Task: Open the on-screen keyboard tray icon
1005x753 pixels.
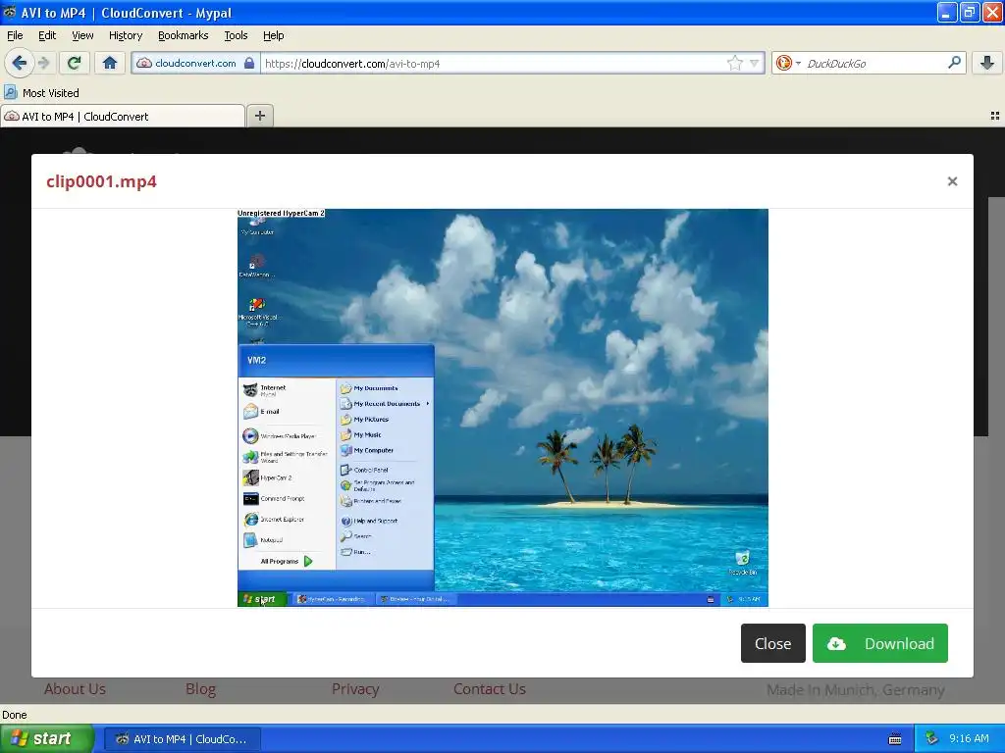Action: pyautogui.click(x=895, y=739)
